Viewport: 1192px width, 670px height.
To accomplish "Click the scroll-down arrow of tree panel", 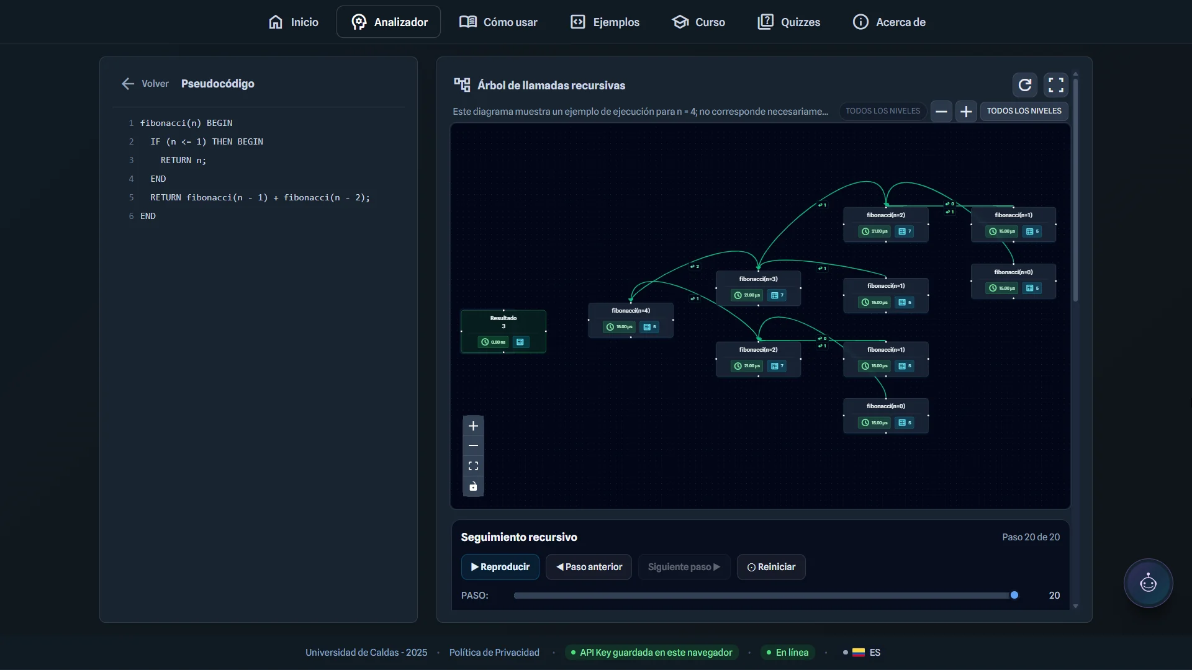I will (x=1075, y=606).
